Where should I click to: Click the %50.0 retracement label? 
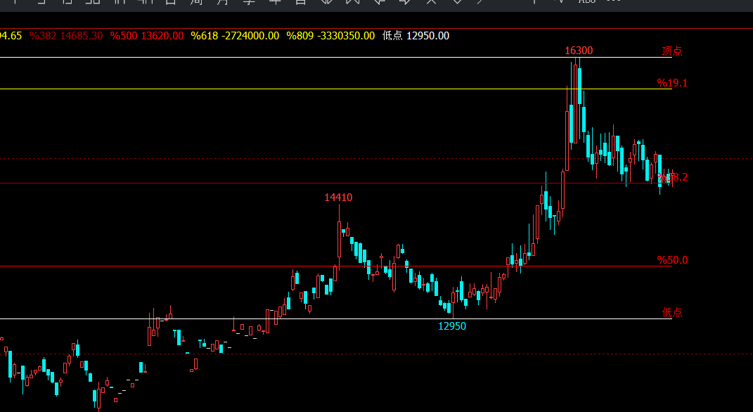click(x=672, y=260)
